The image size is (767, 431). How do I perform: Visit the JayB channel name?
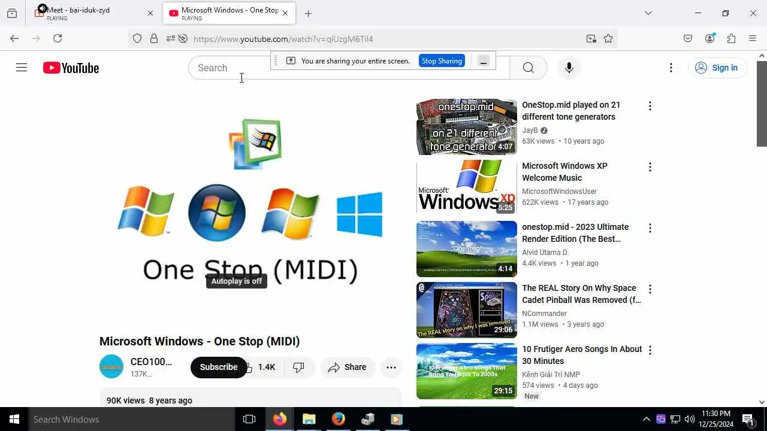(530, 130)
